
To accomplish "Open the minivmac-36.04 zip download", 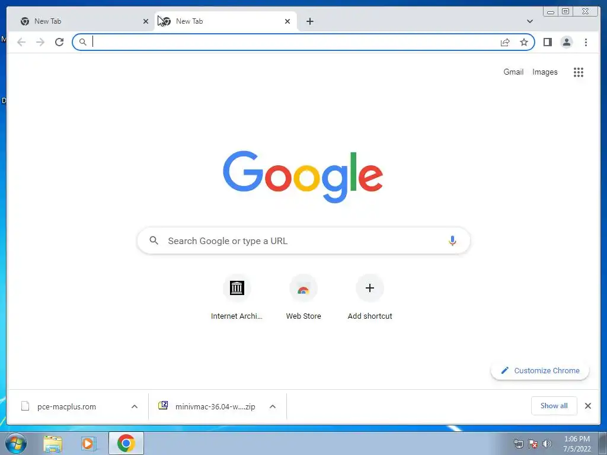I will [215, 406].
